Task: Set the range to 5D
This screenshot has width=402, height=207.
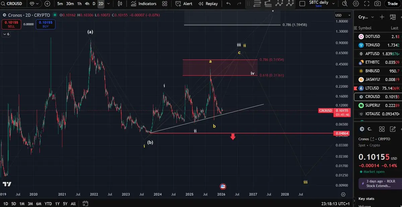Action: tap(14, 204)
